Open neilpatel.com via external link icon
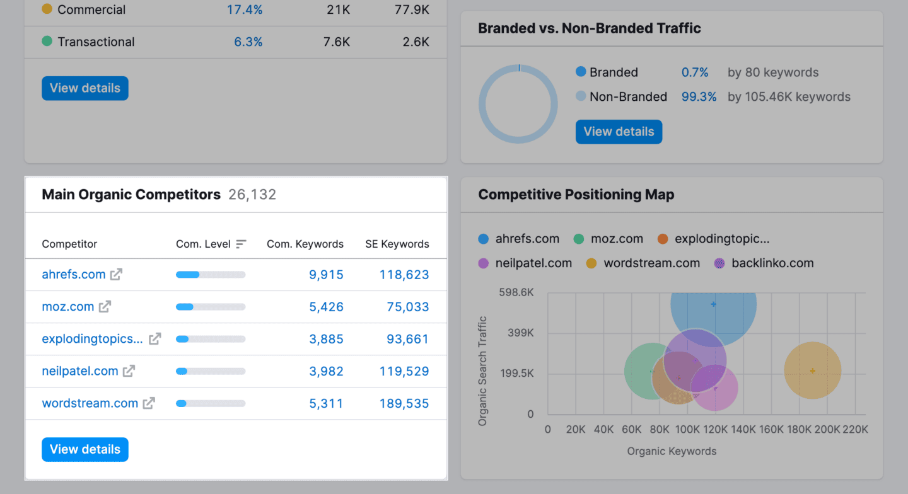The width and height of the screenshot is (908, 494). [129, 371]
